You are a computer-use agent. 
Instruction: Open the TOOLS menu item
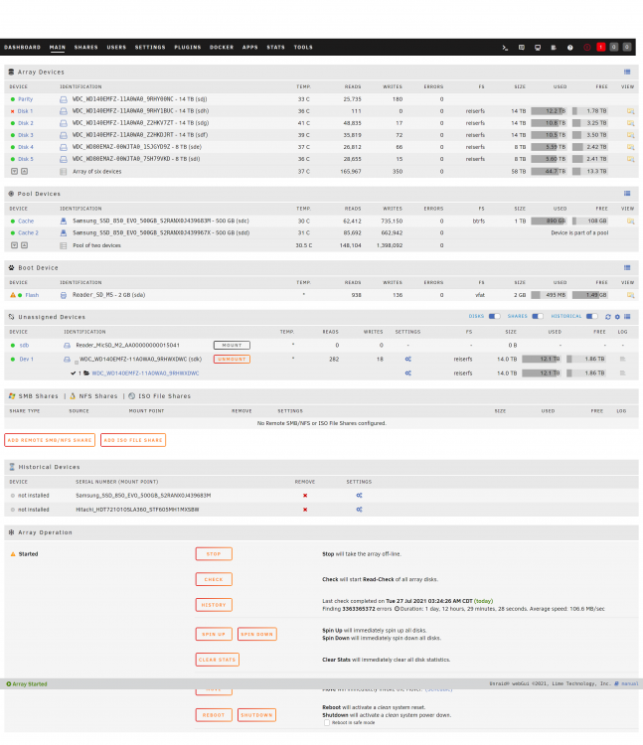[x=303, y=48]
